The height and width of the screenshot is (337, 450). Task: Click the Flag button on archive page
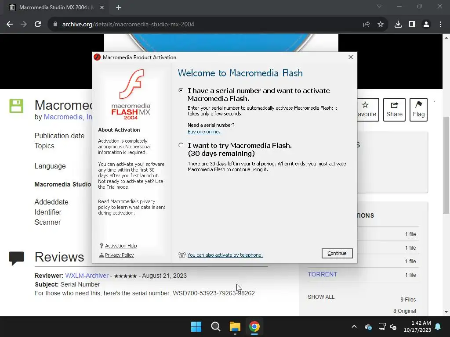click(418, 109)
